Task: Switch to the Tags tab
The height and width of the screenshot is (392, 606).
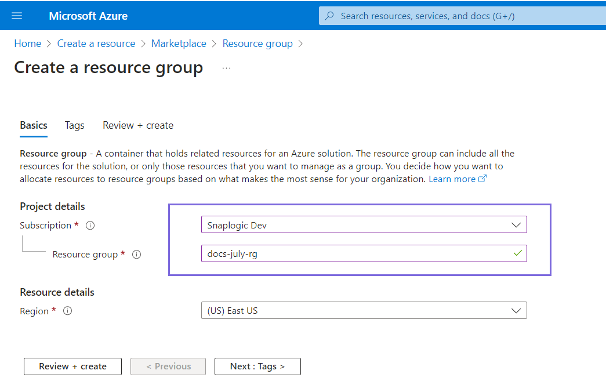Action: click(75, 125)
